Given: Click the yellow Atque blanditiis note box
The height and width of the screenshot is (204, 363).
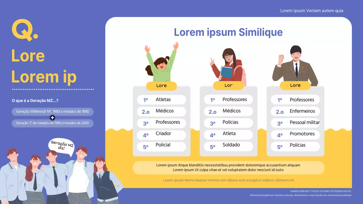Looking at the screenshot, I should point(228,167).
